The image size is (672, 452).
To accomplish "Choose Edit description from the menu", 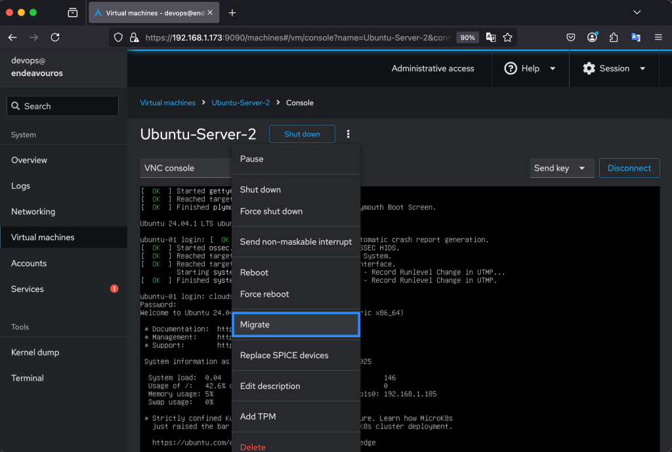I will 296,386.
